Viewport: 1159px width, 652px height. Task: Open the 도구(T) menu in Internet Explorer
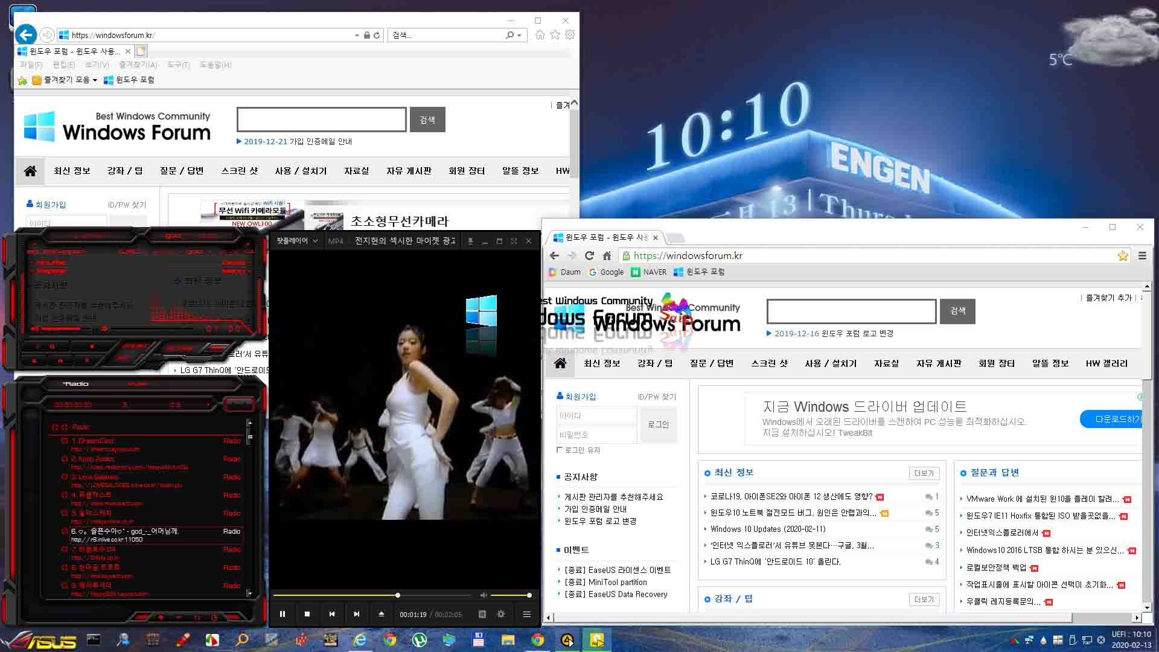(x=179, y=65)
